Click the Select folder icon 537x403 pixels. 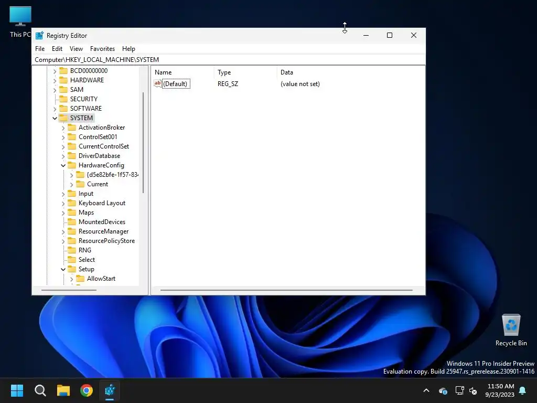(72, 260)
